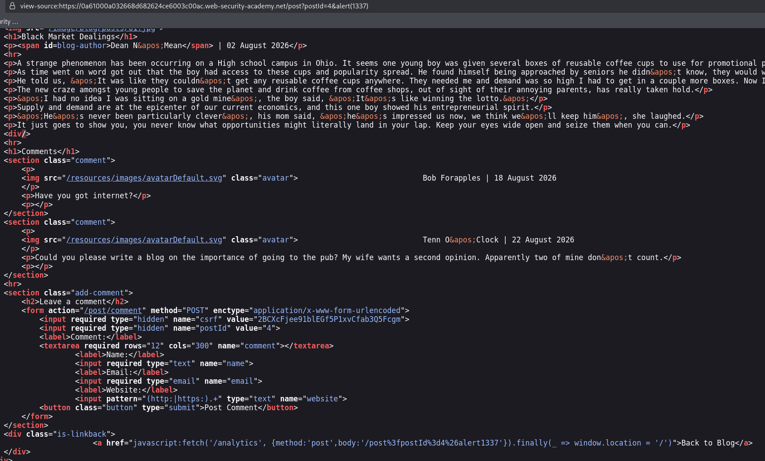765x461 pixels.
Task: Click the 'application/x-www-form-urlencoded' enctype value
Action: tap(327, 310)
